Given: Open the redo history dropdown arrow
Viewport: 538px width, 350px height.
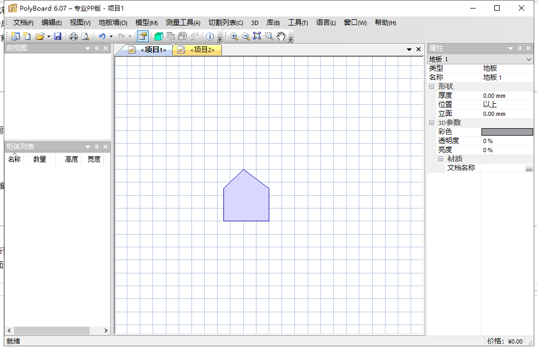Looking at the screenshot, I should (x=130, y=36).
